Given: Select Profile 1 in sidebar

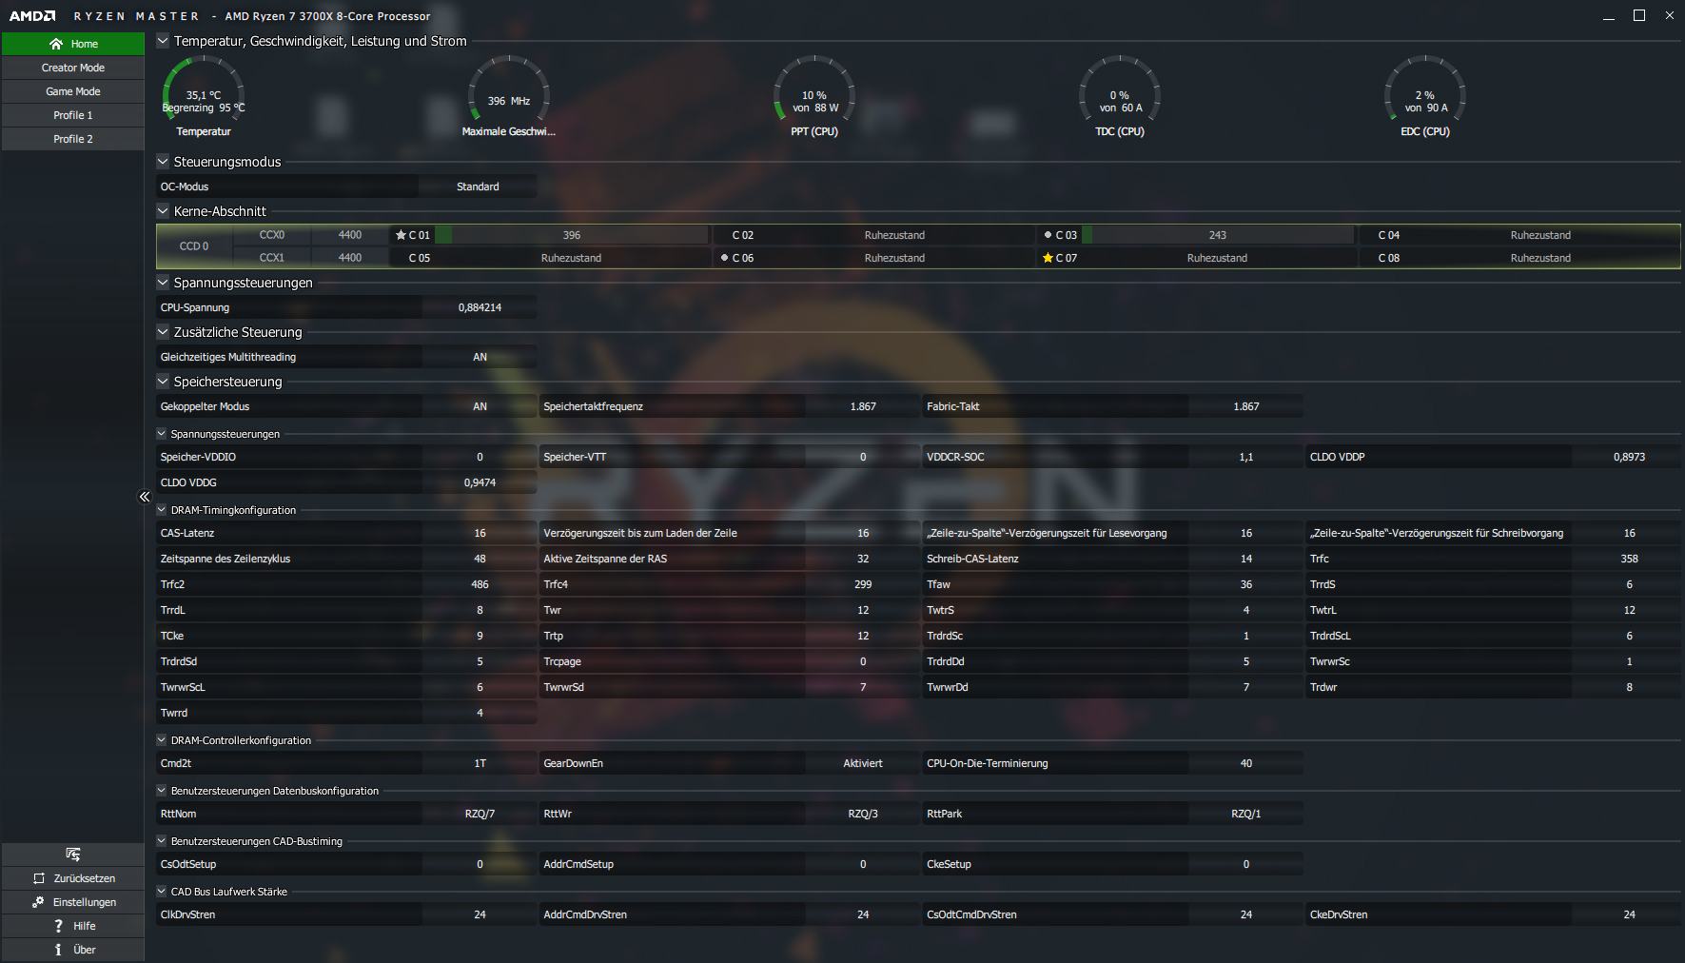Looking at the screenshot, I should (x=73, y=115).
